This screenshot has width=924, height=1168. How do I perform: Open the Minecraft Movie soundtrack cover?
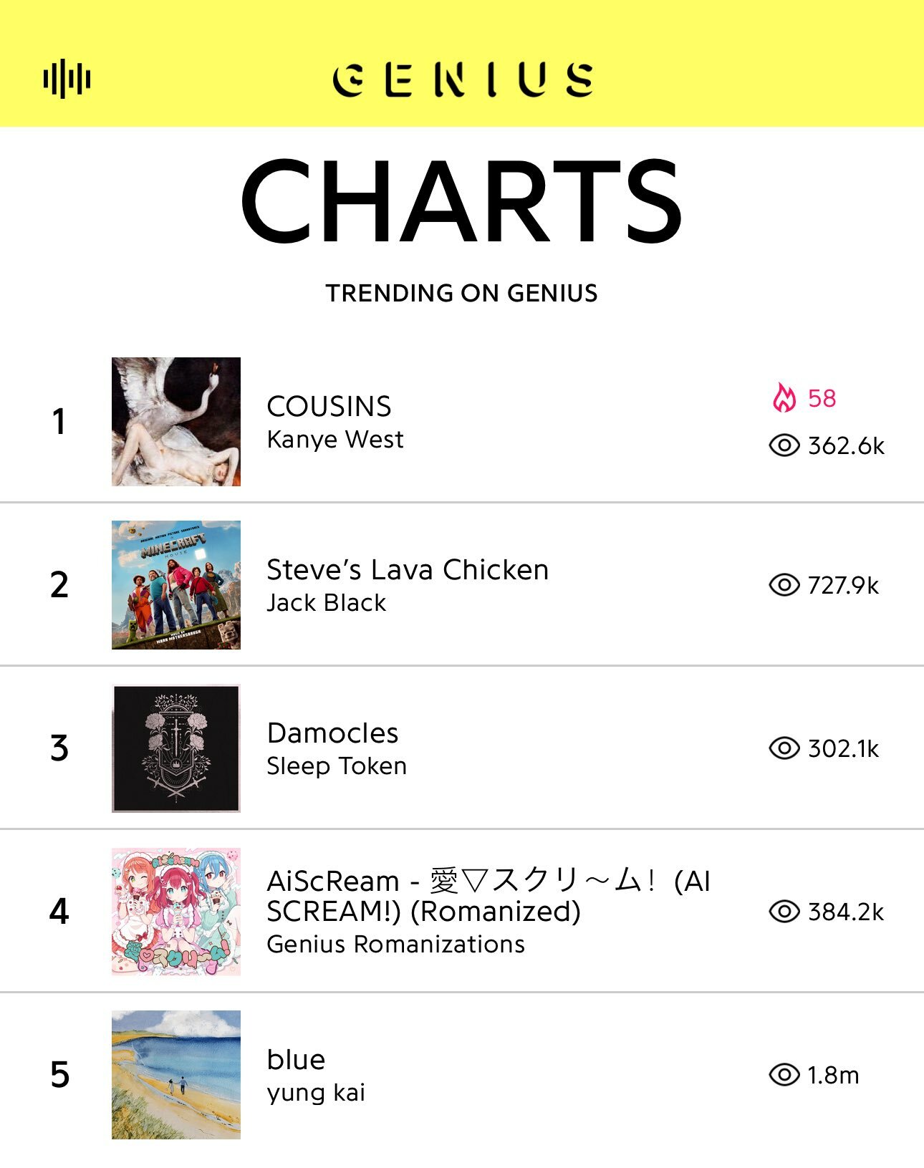[176, 585]
